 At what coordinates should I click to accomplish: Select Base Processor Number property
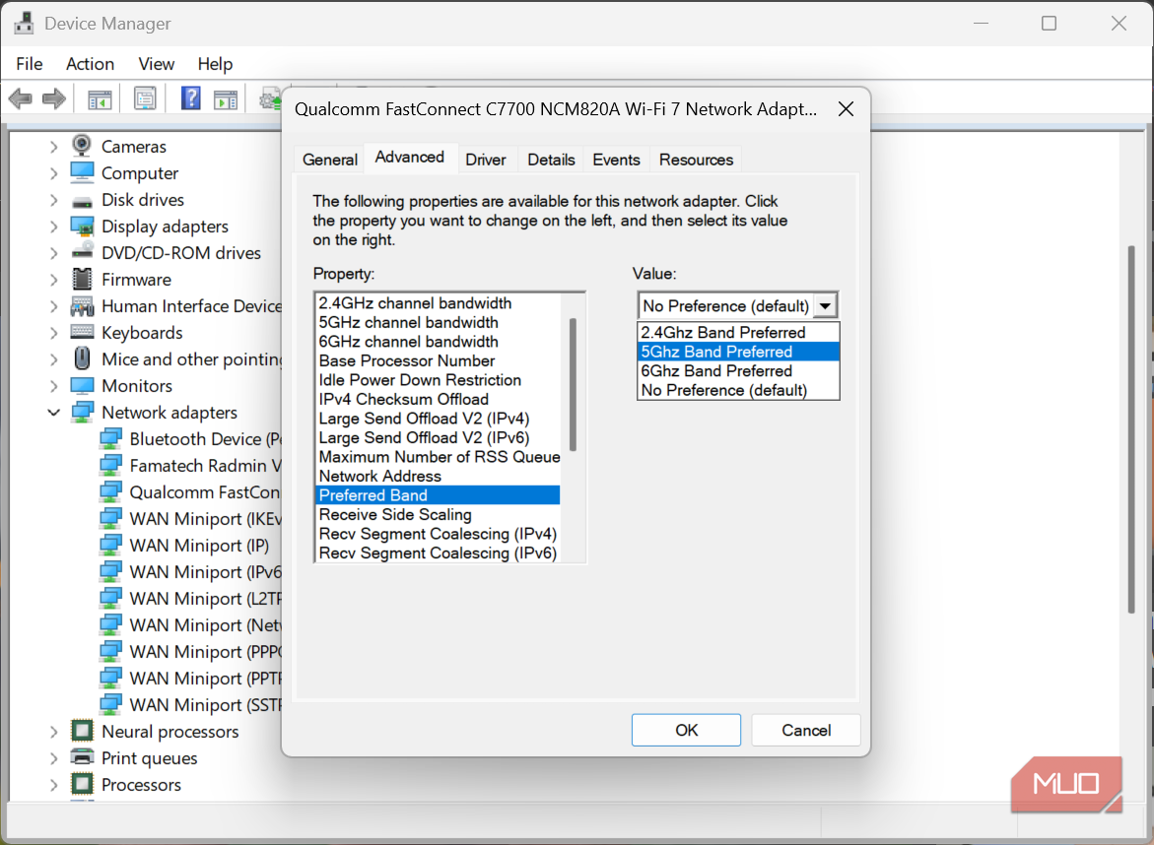point(438,360)
